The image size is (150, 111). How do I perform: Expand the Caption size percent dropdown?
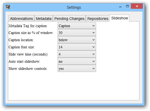click(x=77, y=33)
